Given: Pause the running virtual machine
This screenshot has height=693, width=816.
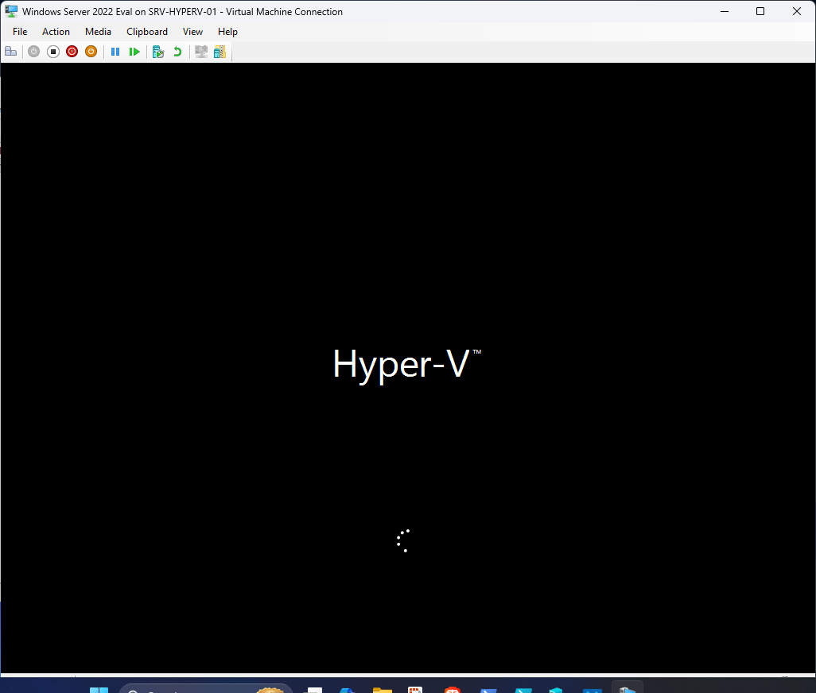Looking at the screenshot, I should pos(115,51).
